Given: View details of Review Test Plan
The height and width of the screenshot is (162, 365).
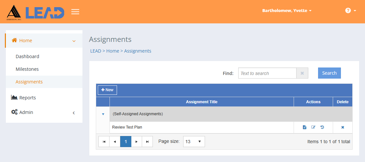Looking at the screenshot, I should tap(304, 127).
